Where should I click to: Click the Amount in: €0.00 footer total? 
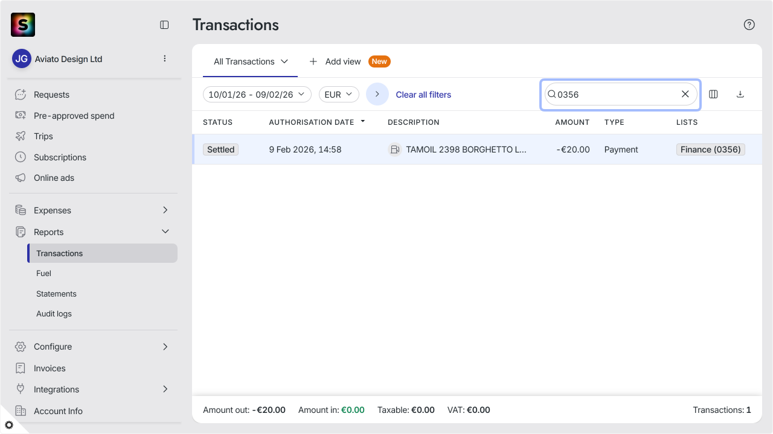(331, 410)
